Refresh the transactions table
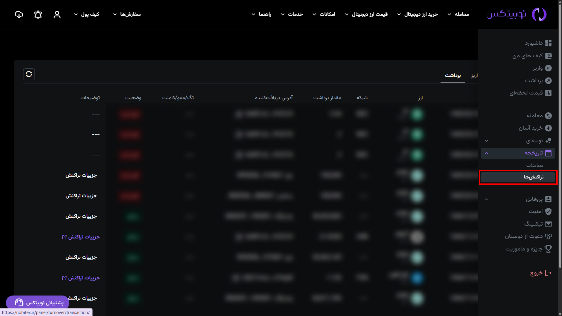This screenshot has height=316, width=562. [x=29, y=74]
